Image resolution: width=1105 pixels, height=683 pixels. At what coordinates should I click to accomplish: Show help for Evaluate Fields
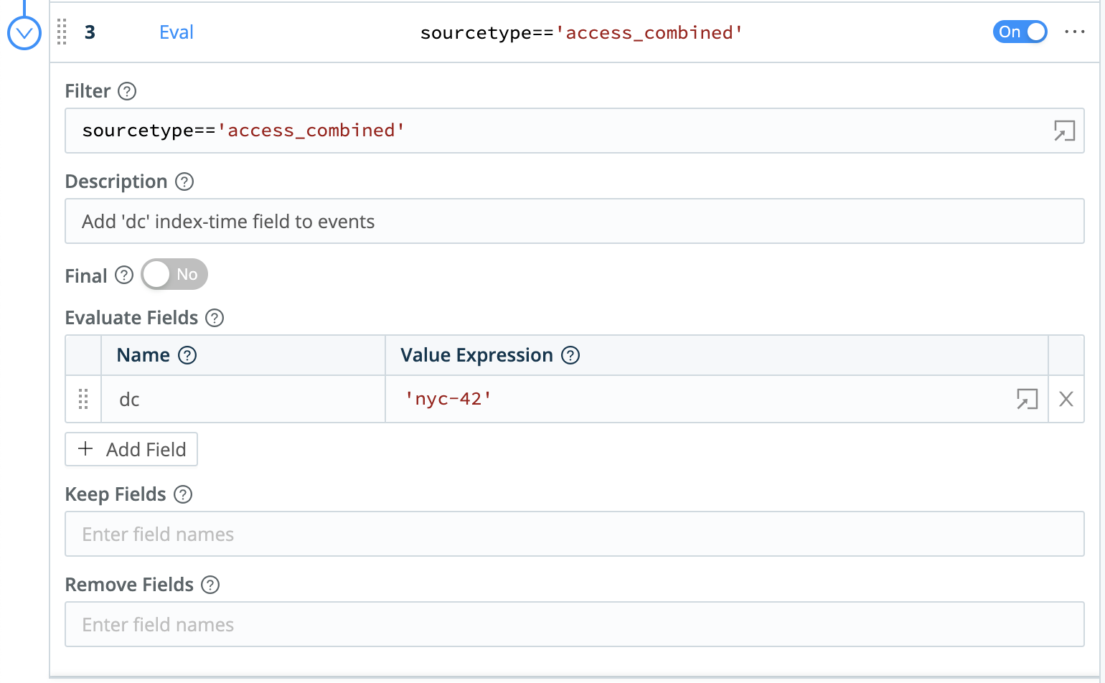coord(215,318)
